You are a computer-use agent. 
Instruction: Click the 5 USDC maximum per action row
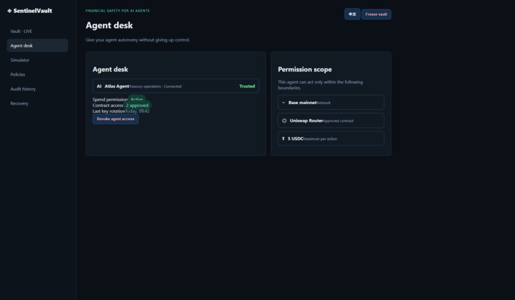[x=331, y=139]
